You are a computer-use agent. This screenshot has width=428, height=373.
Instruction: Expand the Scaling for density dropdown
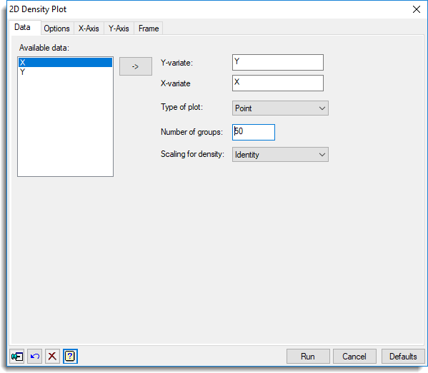(x=280, y=155)
